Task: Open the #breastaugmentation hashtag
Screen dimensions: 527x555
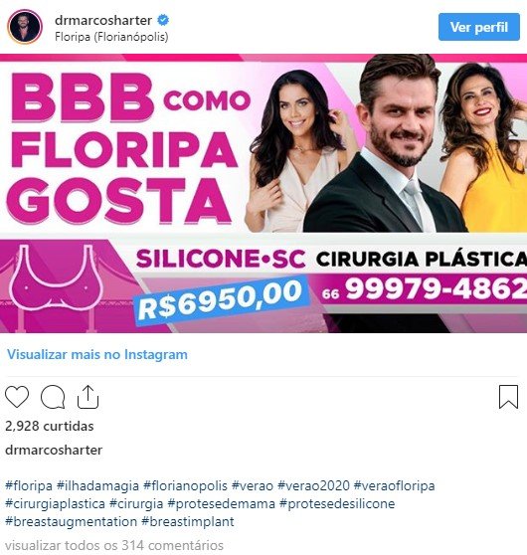Action: (x=71, y=522)
